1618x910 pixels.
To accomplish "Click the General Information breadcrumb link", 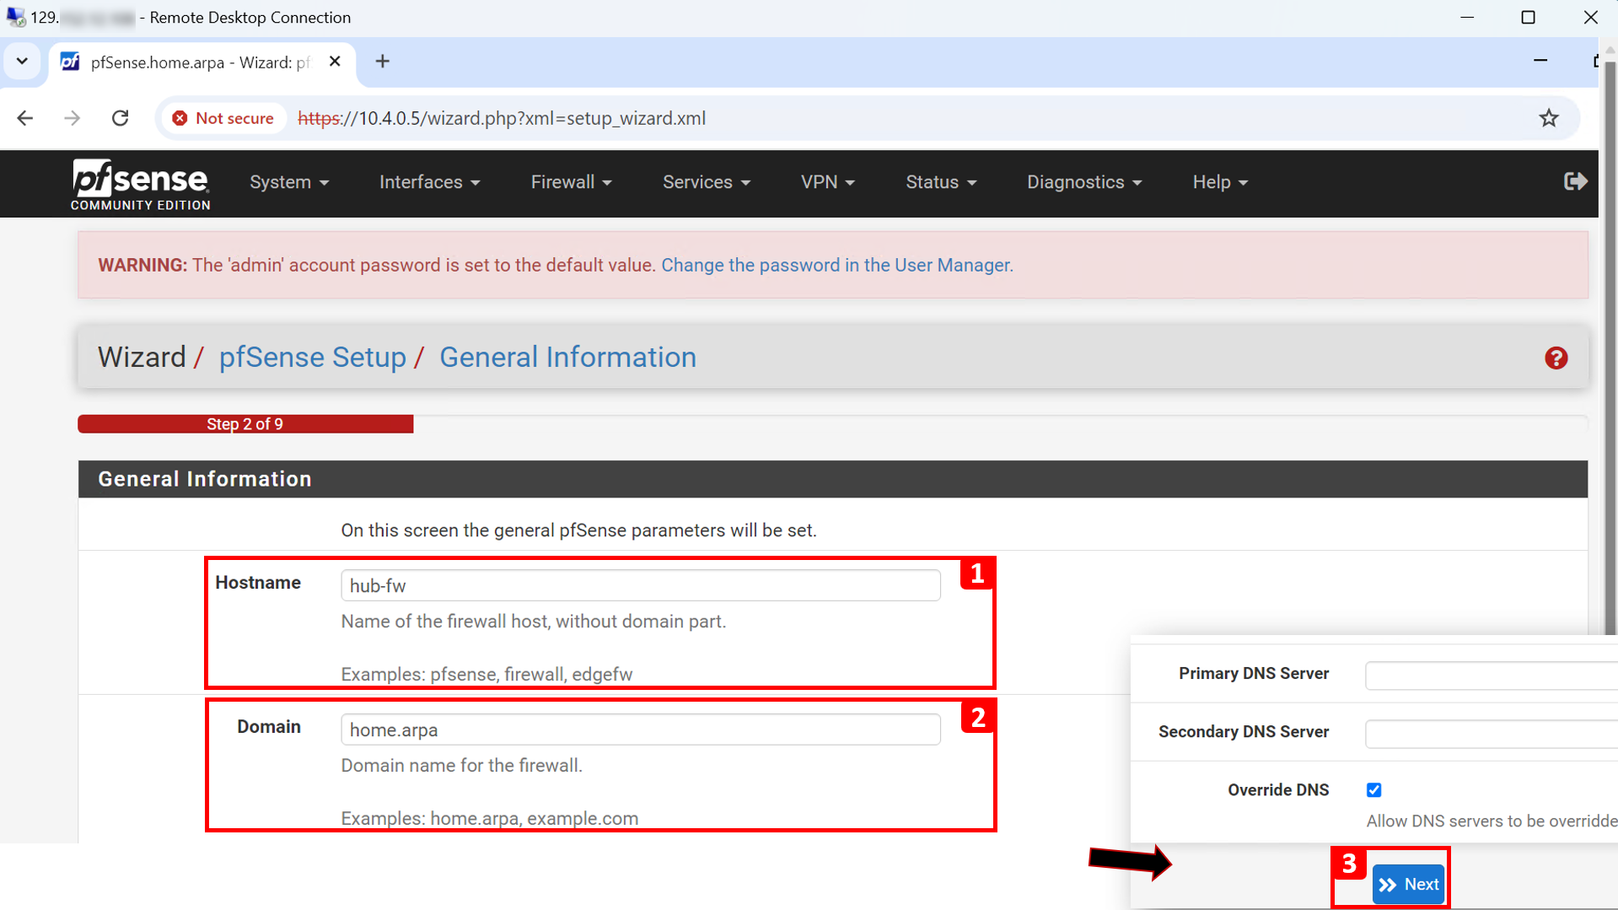I will coord(568,358).
